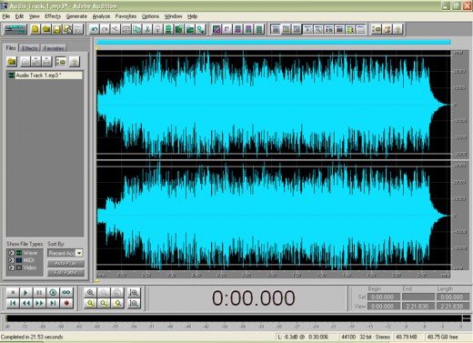Click the Redo toolbar icon
Viewport: 473px width, 343px height.
click(x=105, y=29)
